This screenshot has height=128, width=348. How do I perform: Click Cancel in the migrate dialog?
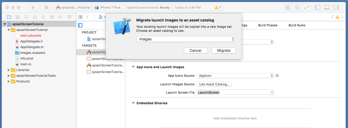pyautogui.click(x=196, y=50)
